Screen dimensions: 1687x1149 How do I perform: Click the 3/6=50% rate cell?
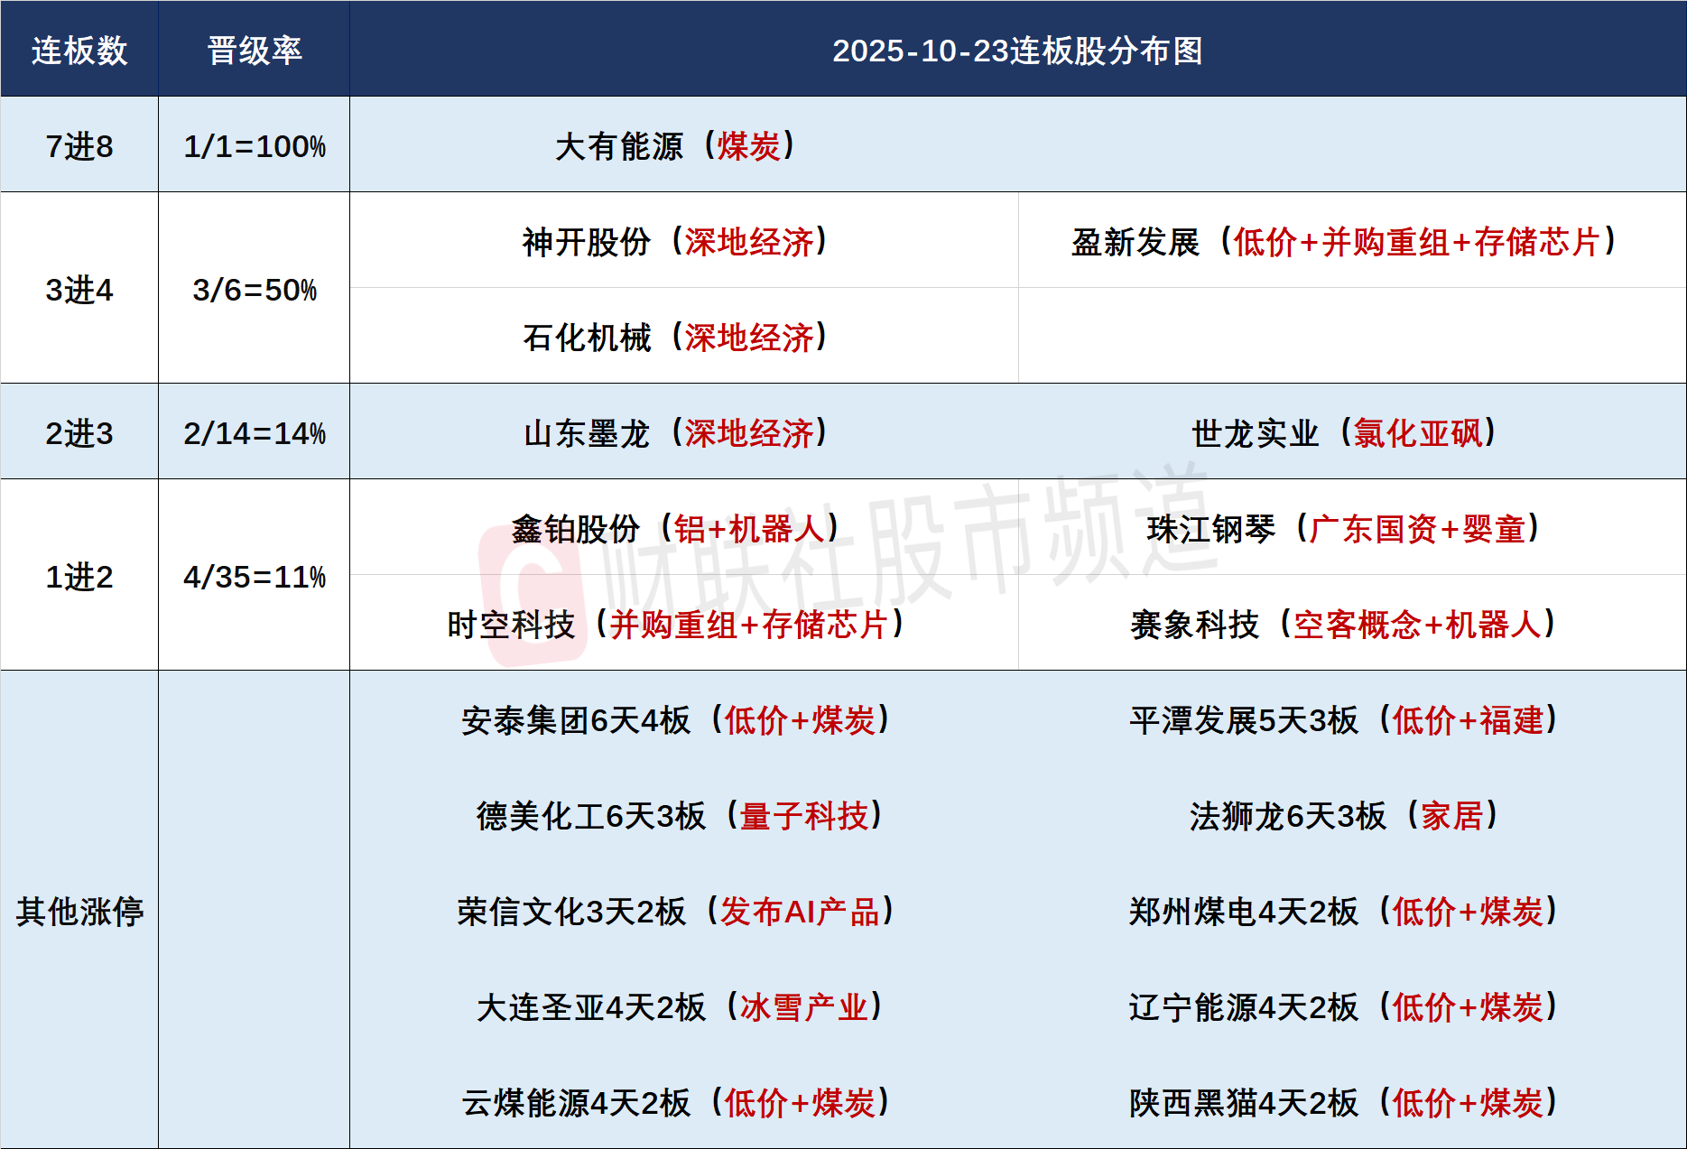pos(255,290)
